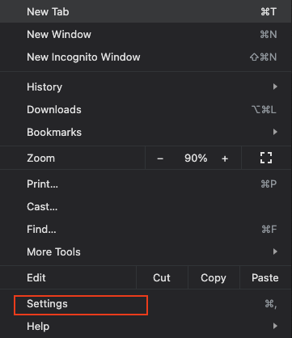
Task: Expand the Bookmarks submenu arrow
Action: (275, 132)
